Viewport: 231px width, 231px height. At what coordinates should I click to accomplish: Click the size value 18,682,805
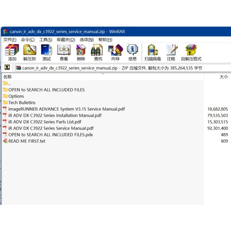pyautogui.click(x=217, y=109)
